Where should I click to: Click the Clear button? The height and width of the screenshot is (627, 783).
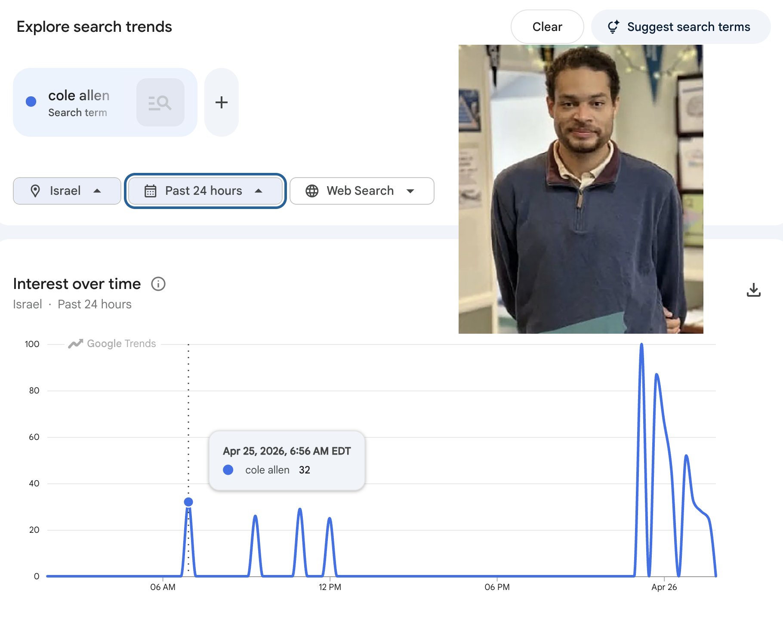[x=547, y=26]
